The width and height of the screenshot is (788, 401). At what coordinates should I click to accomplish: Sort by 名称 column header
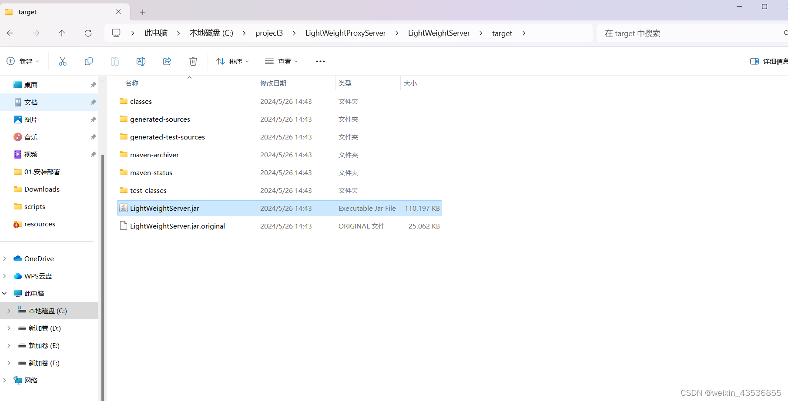click(132, 83)
